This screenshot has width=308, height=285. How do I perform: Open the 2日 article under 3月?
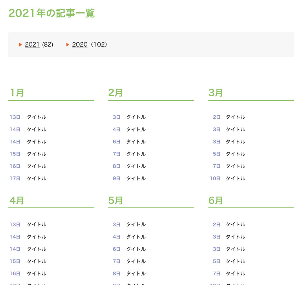[236, 117]
